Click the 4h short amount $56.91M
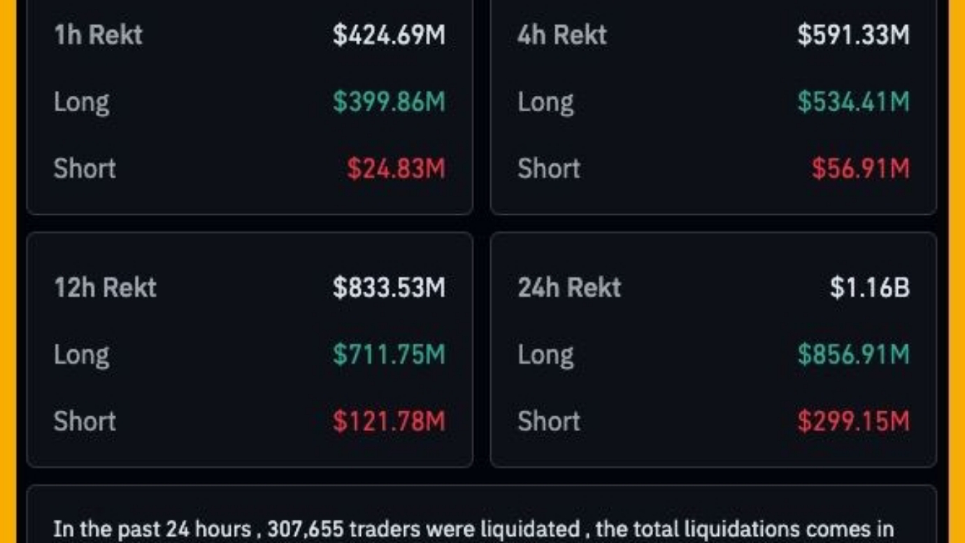 [x=860, y=169]
